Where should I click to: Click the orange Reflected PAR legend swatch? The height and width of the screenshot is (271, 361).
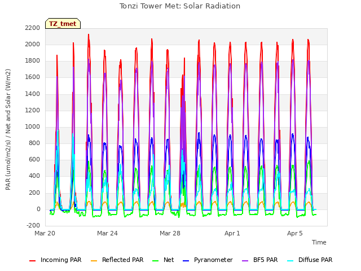coord(94,261)
